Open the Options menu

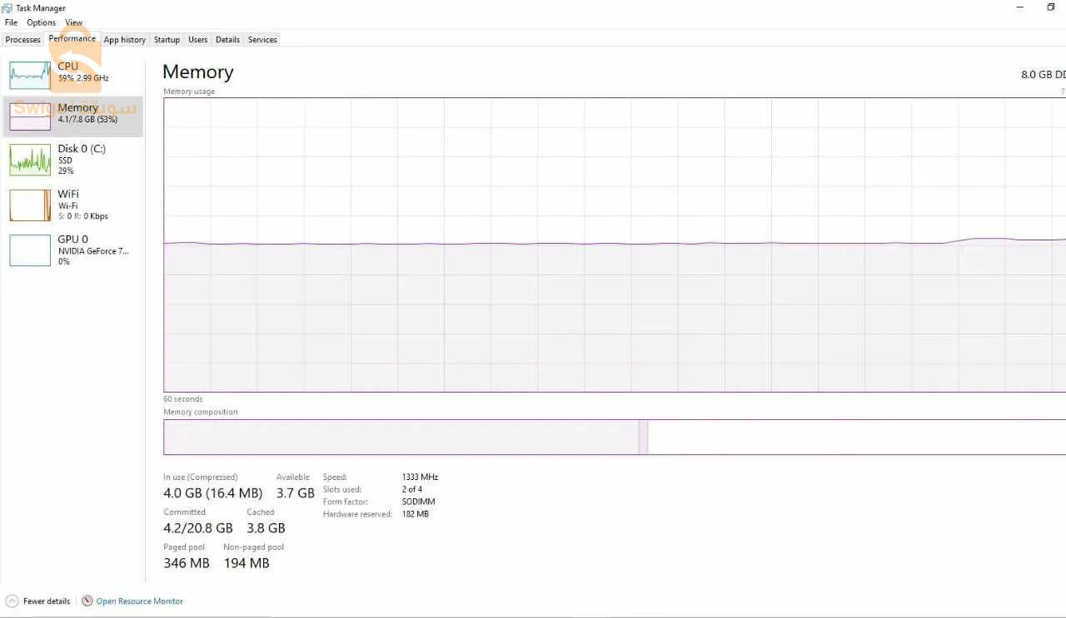[41, 22]
